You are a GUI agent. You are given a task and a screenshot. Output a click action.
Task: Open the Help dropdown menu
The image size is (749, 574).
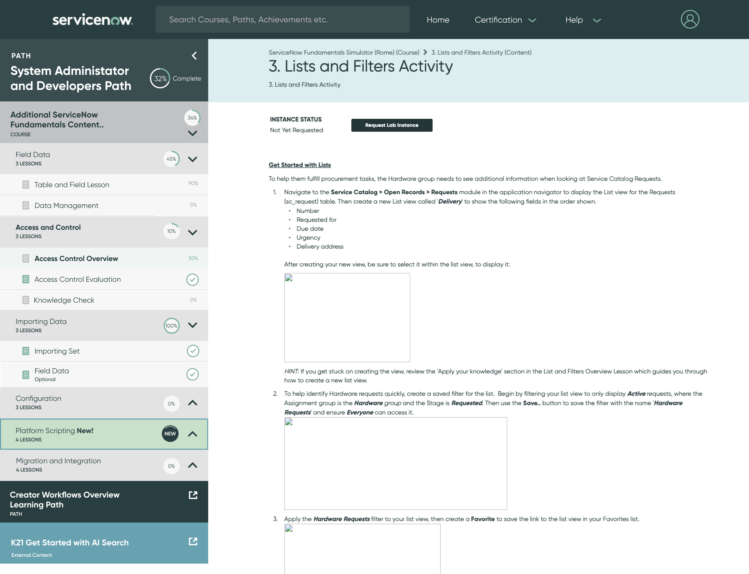click(x=583, y=20)
